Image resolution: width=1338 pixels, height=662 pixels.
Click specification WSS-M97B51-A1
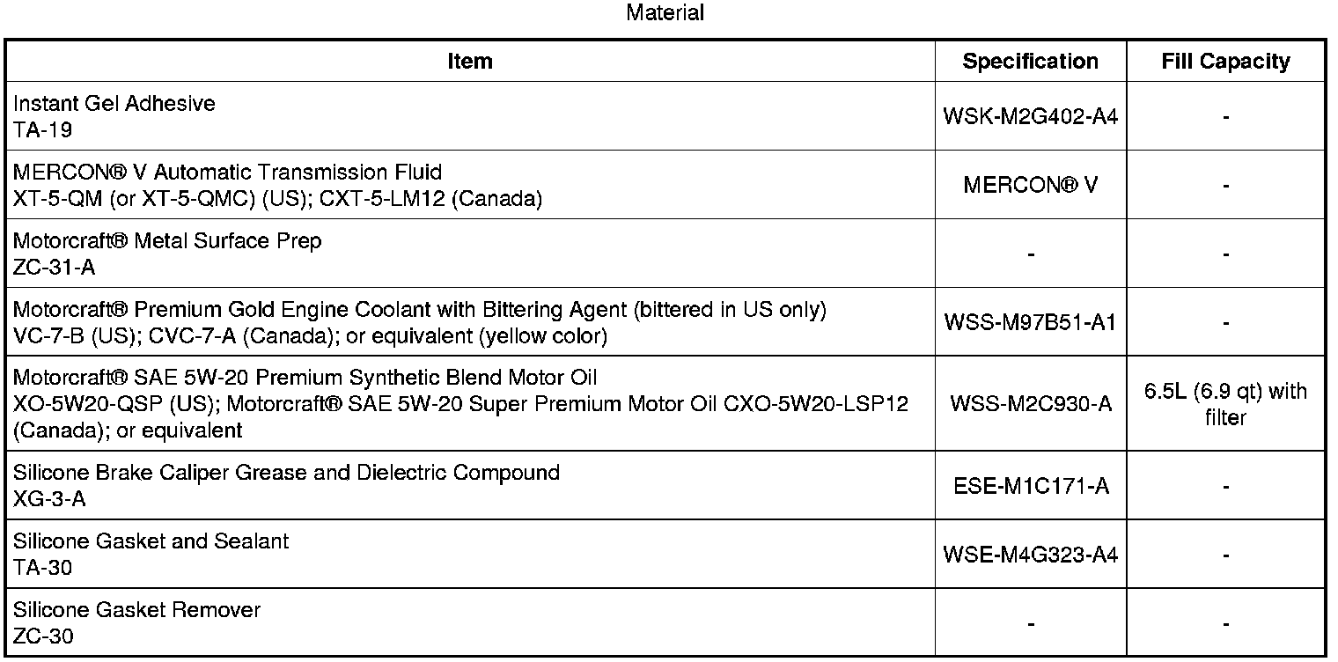pos(1030,323)
